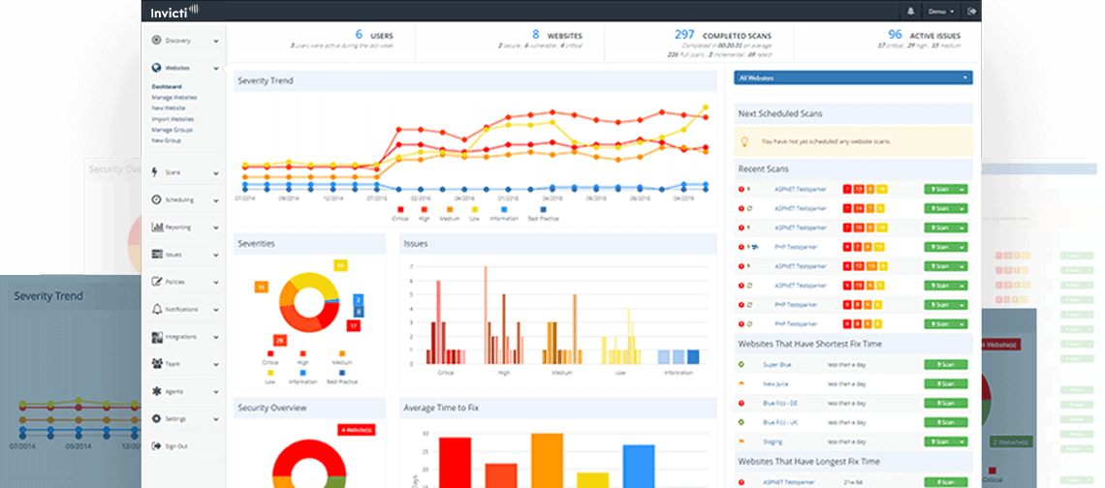Screen dimensions: 1105x488
Task: Click the Scans lightning bolt icon
Action: pyautogui.click(x=156, y=171)
